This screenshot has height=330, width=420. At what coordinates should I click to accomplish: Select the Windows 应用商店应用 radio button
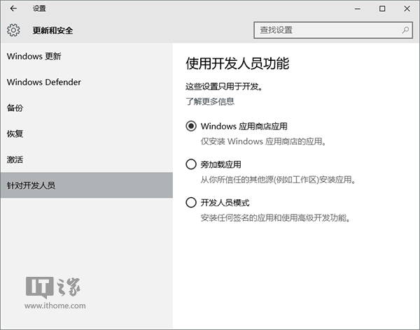[x=191, y=127]
